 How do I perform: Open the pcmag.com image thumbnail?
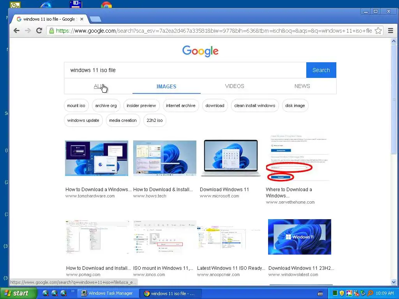pos(97,237)
